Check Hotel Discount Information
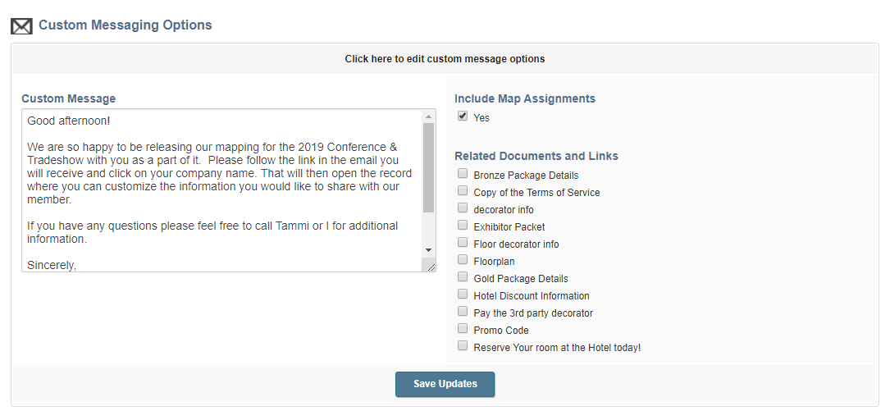This screenshot has width=890, height=420. (x=463, y=294)
